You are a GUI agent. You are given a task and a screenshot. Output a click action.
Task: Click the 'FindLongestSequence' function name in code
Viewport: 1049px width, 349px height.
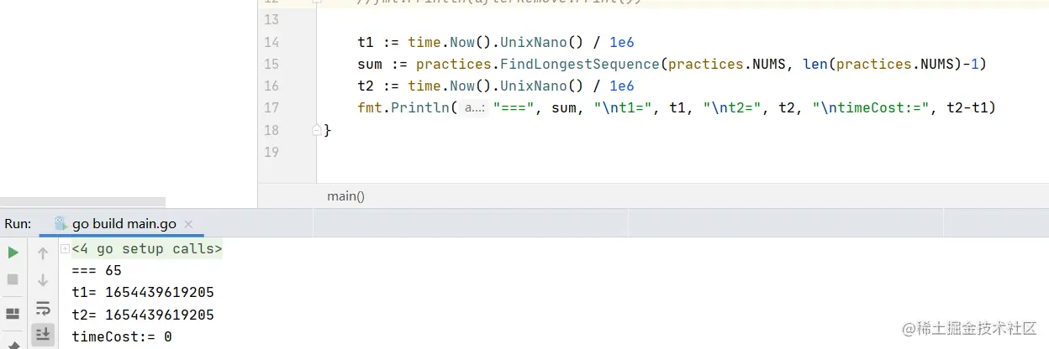tap(580, 64)
